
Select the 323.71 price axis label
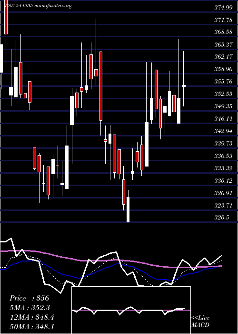(x=223, y=205)
